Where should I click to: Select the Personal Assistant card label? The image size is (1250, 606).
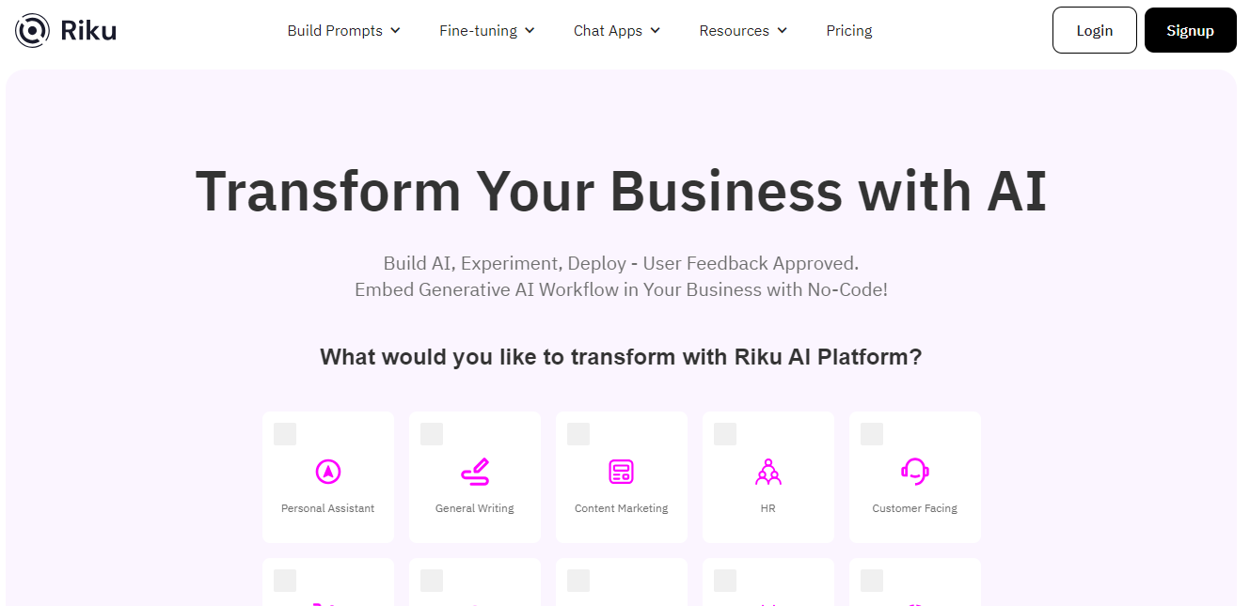327,508
